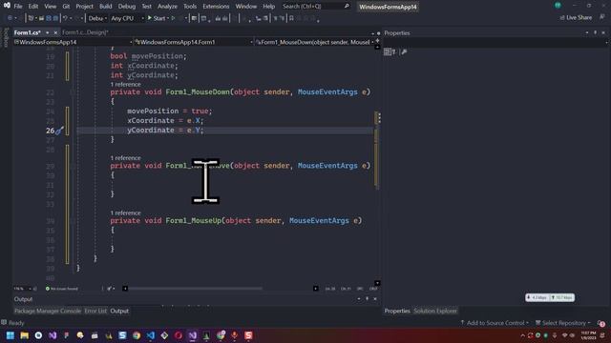Open the Extensions menu
Screen dimensions: 611x343
[x=216, y=7]
